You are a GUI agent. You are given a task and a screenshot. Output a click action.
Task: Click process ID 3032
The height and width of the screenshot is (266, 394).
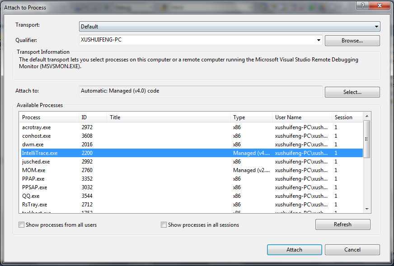tap(87, 187)
